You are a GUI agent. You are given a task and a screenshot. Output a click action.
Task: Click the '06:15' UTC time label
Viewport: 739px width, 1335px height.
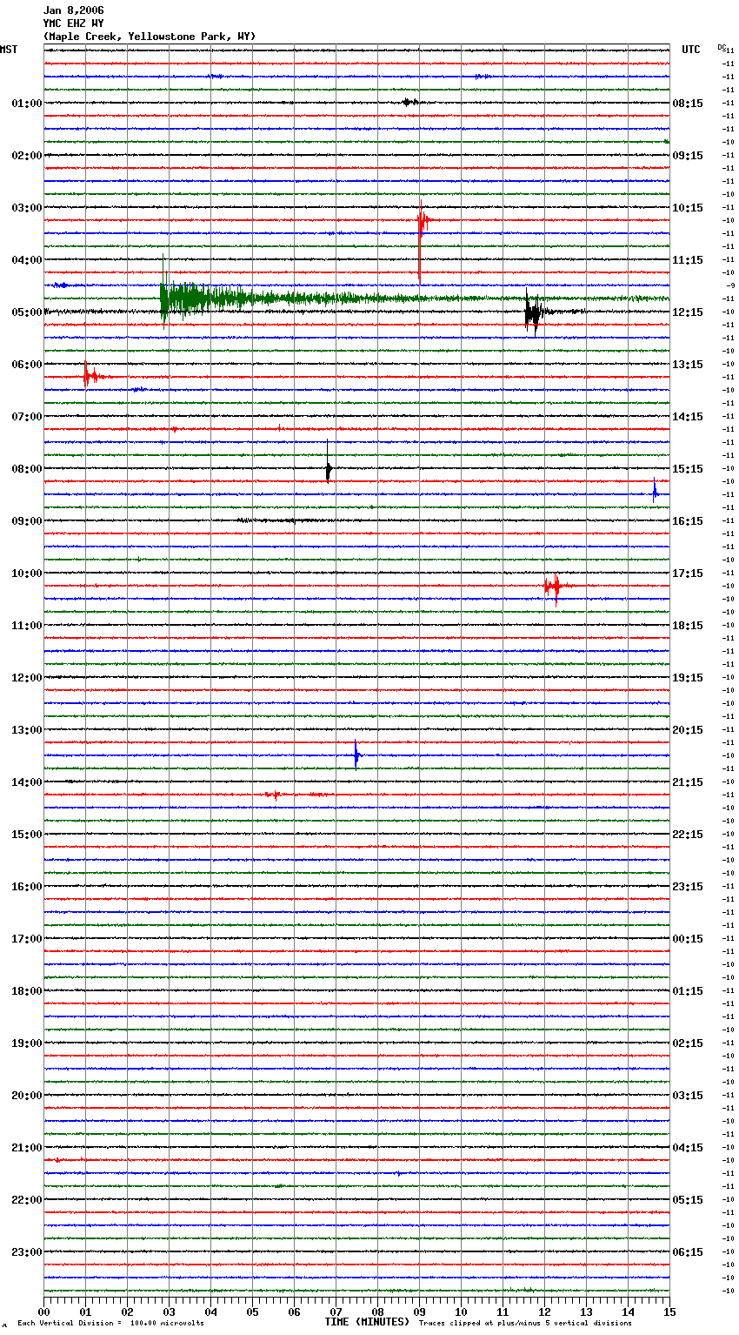click(x=688, y=1252)
